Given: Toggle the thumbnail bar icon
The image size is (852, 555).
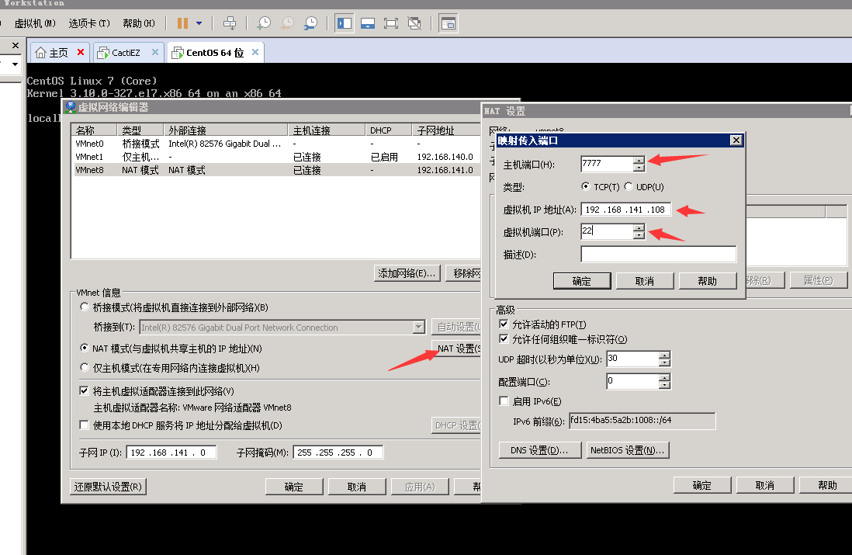Looking at the screenshot, I should [368, 23].
